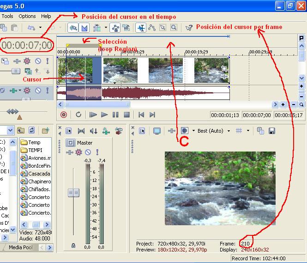Copy preview snapshot to clipboard

click(x=260, y=131)
